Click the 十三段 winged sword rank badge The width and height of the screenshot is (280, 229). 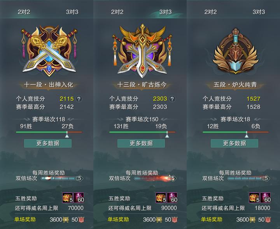click(142, 51)
